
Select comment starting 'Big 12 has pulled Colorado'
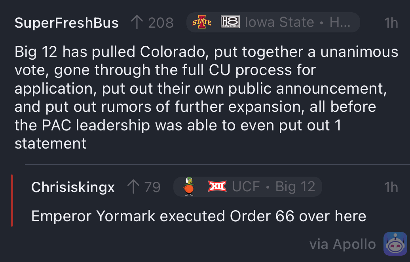tap(206, 98)
